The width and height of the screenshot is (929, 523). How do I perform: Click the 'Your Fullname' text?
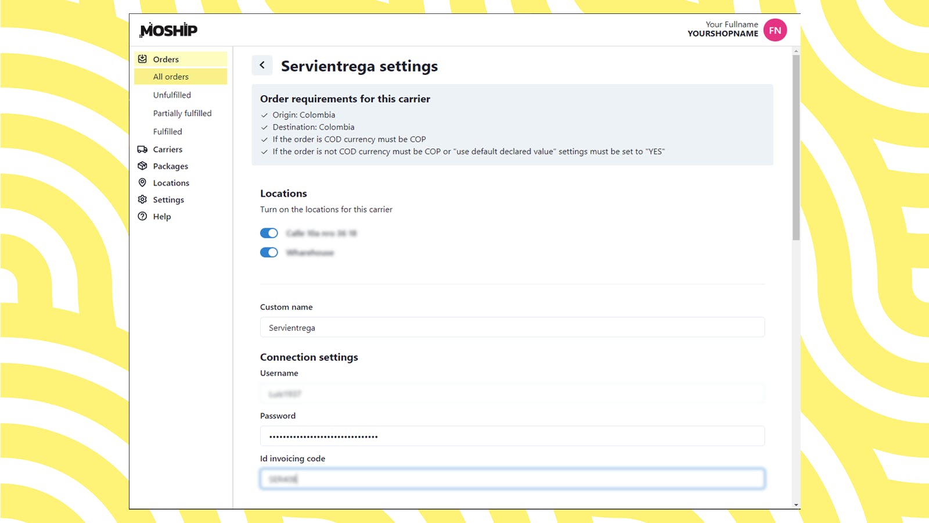732,24
